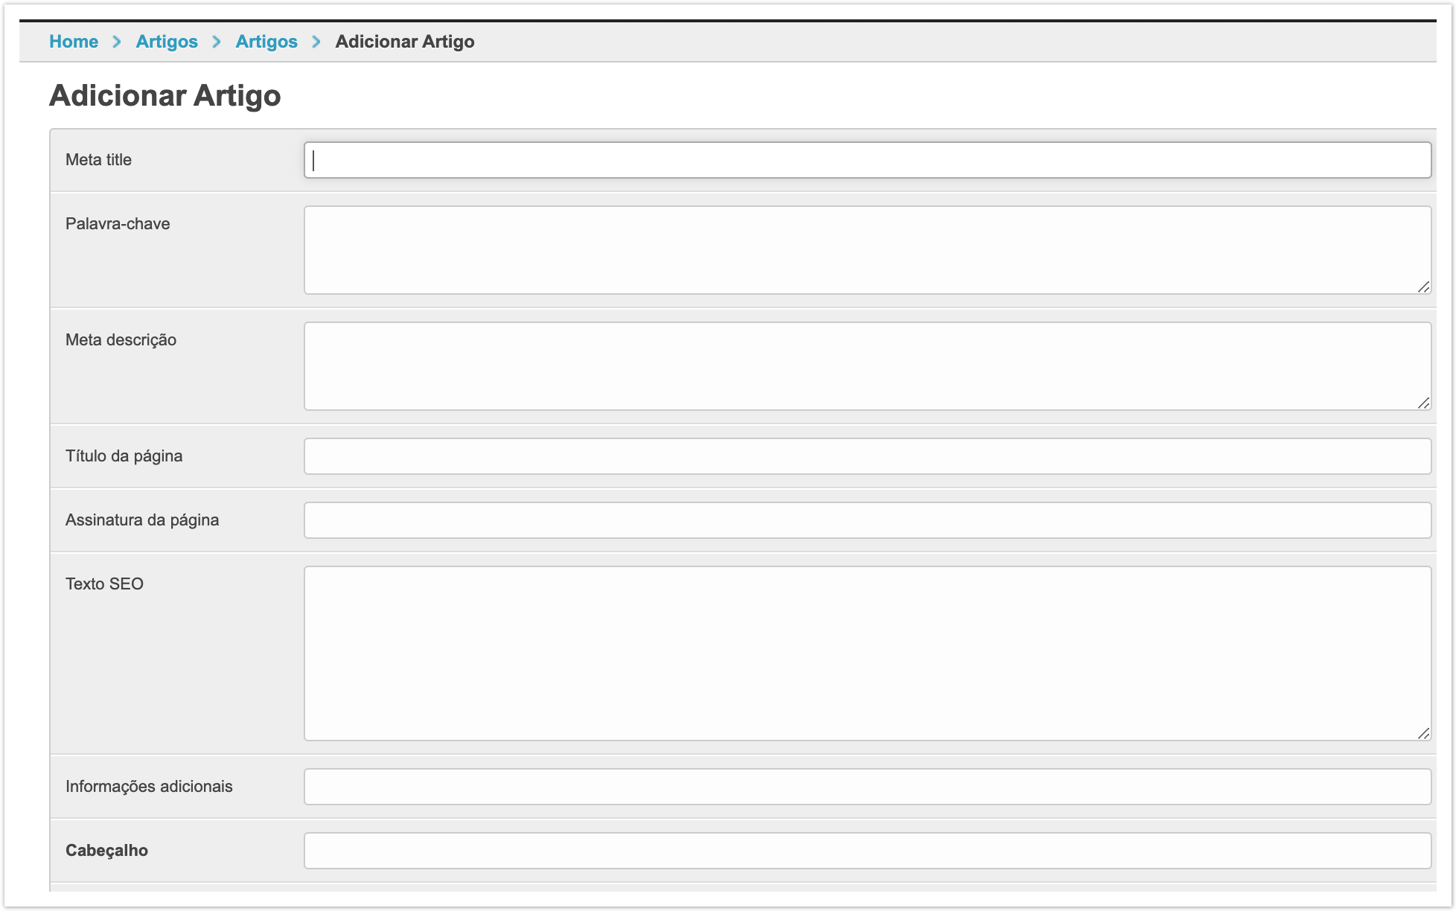Click the Meta title label
This screenshot has width=1456, height=911.
(x=98, y=160)
